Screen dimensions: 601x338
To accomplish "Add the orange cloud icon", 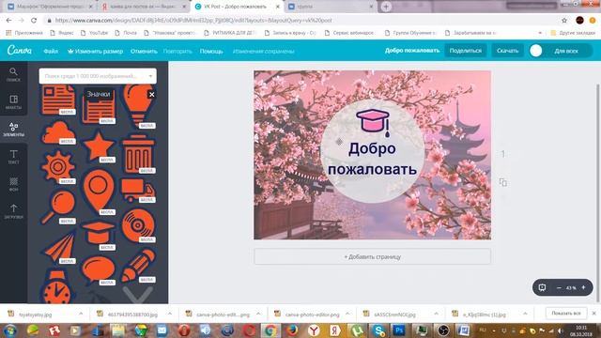I will point(58,132).
